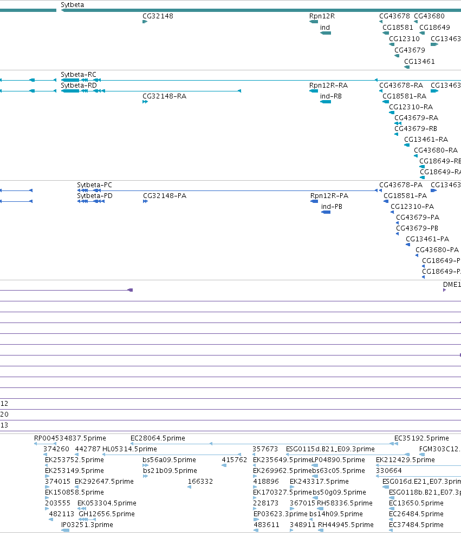Open EST RP004534837.5prime
This screenshot has height=533, width=461.
pyautogui.click(x=70, y=438)
